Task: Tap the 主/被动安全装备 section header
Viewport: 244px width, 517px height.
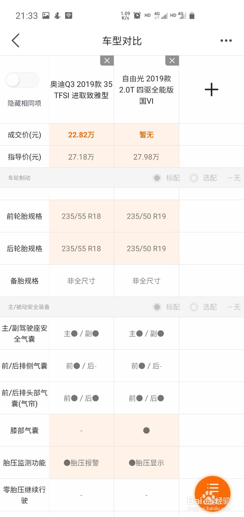Action: pos(29,307)
